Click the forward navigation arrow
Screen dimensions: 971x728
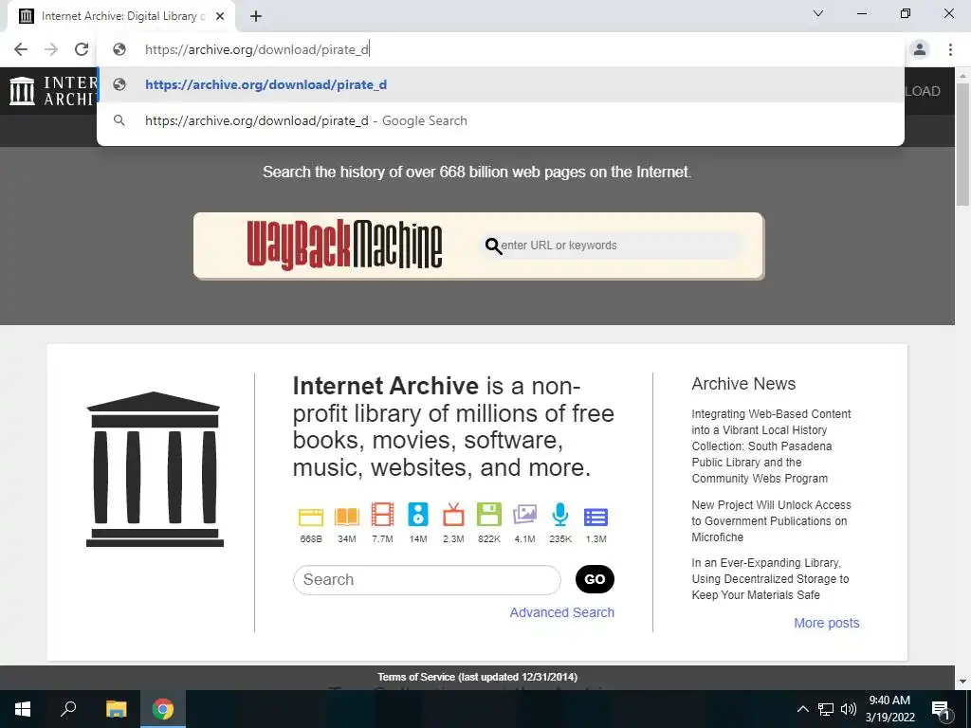pos(51,49)
